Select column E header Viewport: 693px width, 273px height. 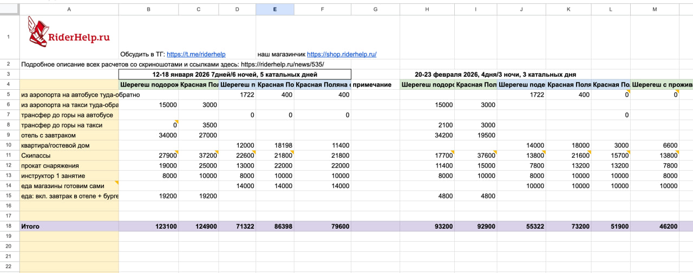pos(274,9)
